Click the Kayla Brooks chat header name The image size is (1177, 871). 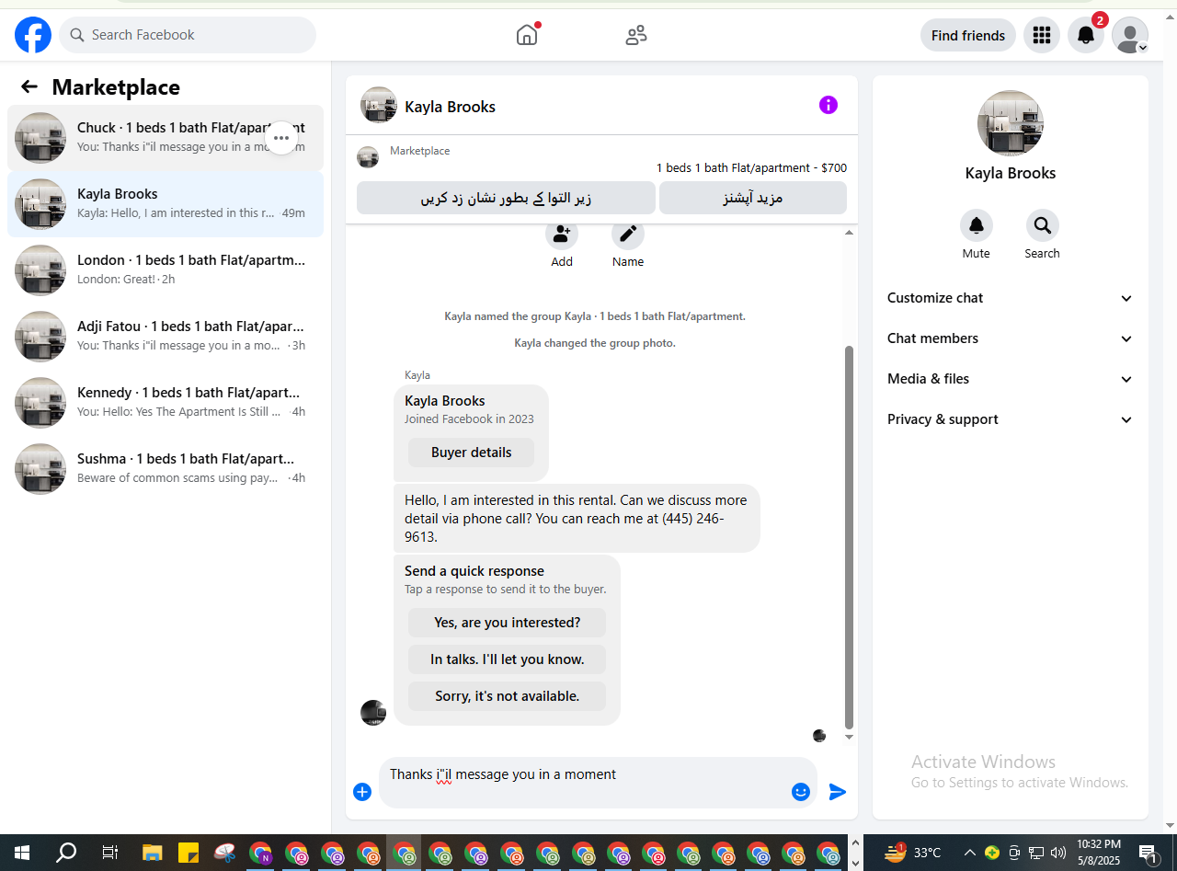click(450, 107)
